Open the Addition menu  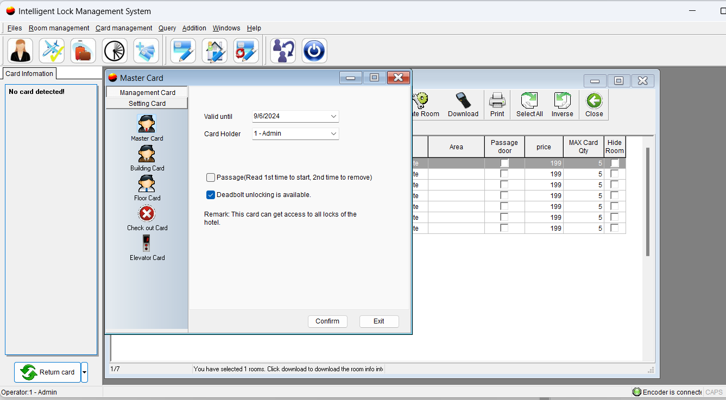click(x=194, y=28)
